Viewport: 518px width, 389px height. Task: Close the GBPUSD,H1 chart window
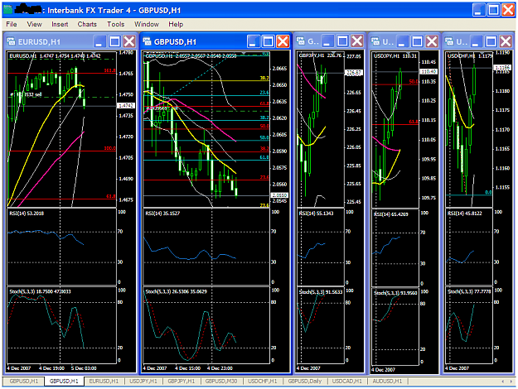click(283, 41)
